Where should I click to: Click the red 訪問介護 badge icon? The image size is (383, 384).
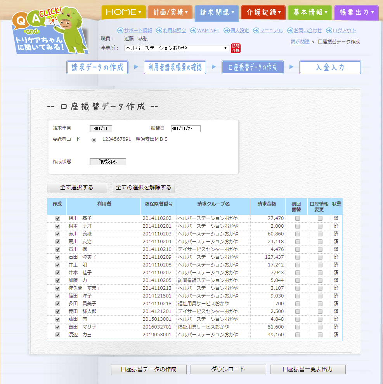tap(236, 48)
